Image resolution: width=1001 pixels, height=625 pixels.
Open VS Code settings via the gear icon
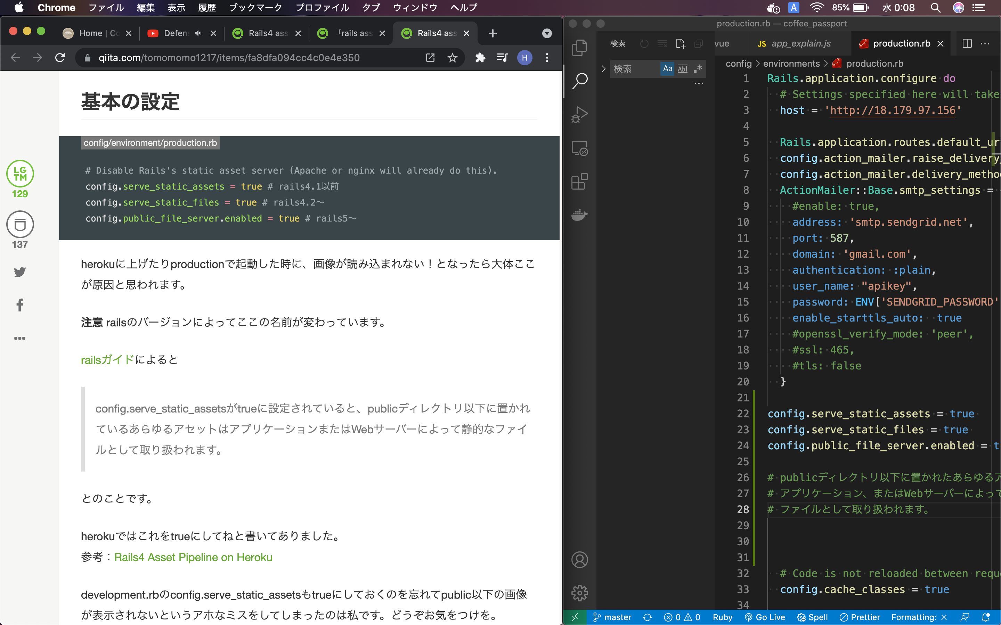pos(579,592)
